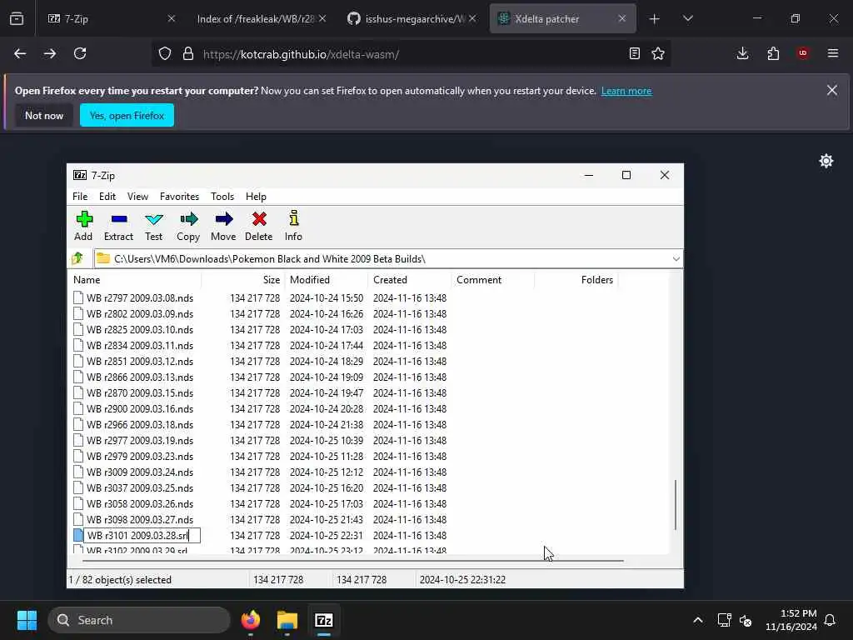This screenshot has width=853, height=640.
Task: Open the Help menu
Action: point(256,197)
